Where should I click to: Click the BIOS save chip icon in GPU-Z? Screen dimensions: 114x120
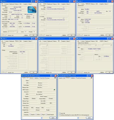pyautogui.click(x=54, y=90)
